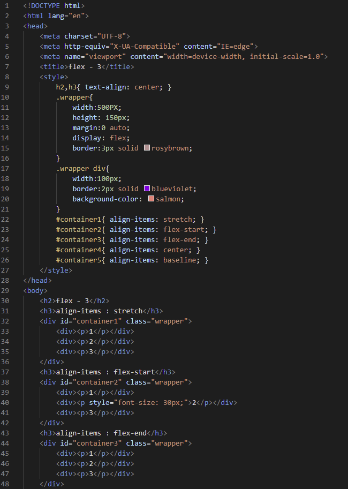
Task: Click the baseline value
Action: 180,260
